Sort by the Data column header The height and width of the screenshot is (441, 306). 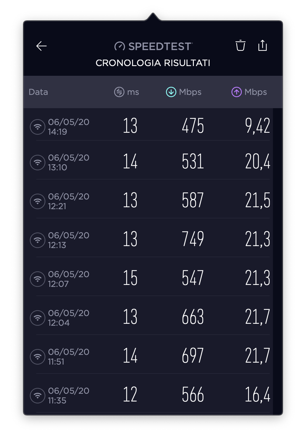coord(38,92)
